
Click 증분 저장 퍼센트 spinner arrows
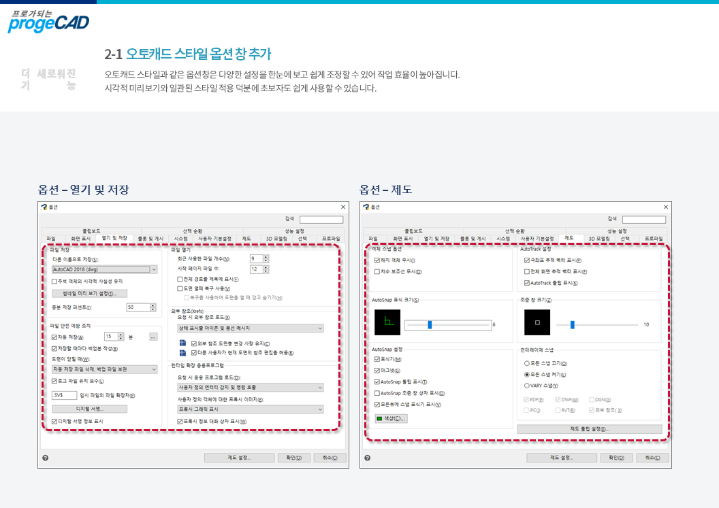[x=153, y=307]
